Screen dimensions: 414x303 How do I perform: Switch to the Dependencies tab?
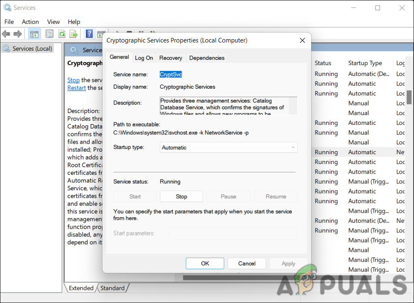tap(207, 58)
